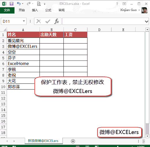Expand the formula bar chevron
The width and height of the screenshot is (150, 147).
tap(147, 21)
